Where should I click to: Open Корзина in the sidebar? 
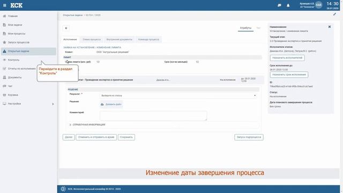click(x=13, y=95)
